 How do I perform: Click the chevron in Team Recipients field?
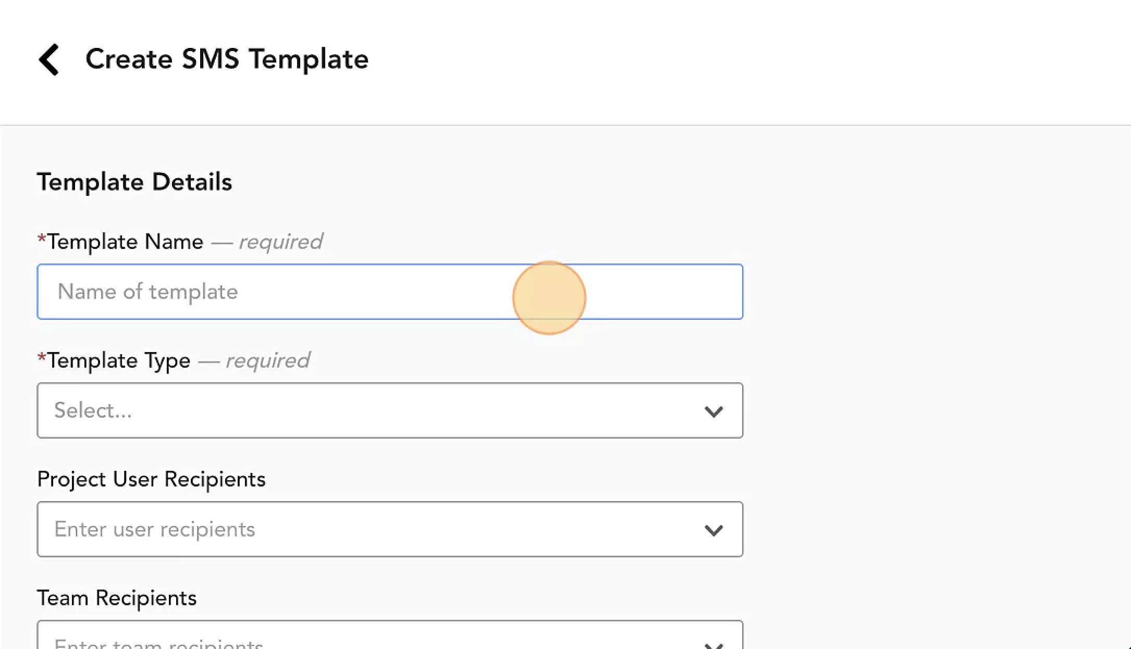pos(714,646)
